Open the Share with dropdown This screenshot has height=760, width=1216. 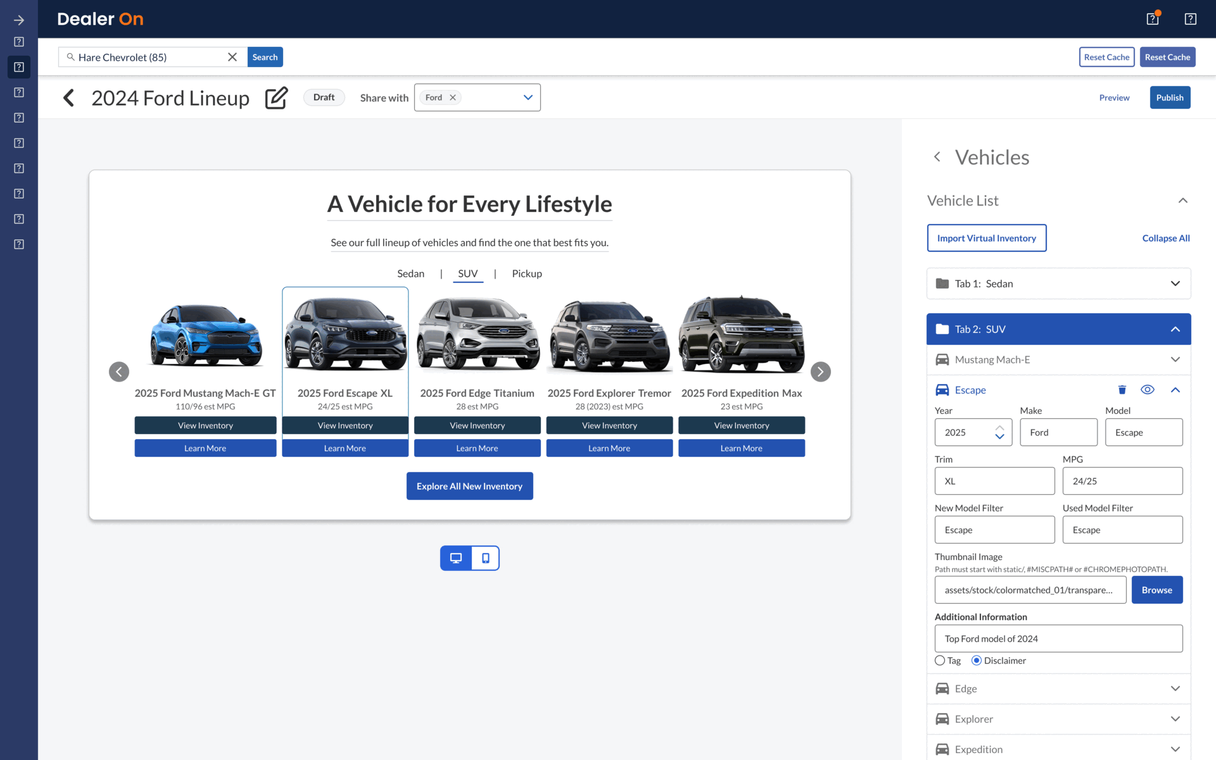[528, 97]
